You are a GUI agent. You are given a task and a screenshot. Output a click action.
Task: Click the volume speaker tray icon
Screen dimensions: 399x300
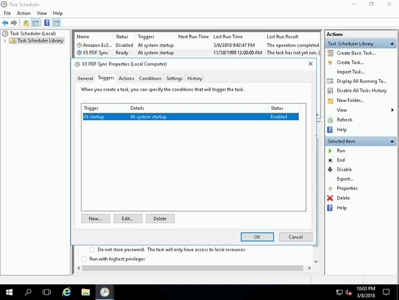point(348,292)
